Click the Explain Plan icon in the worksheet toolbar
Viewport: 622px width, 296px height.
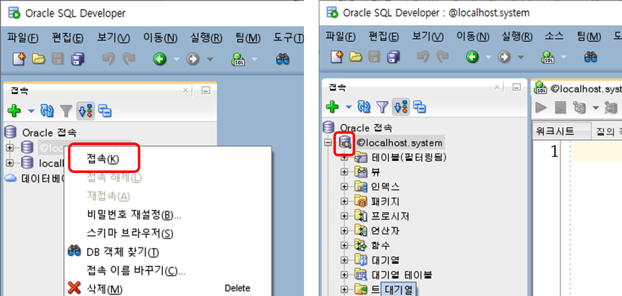(579, 107)
